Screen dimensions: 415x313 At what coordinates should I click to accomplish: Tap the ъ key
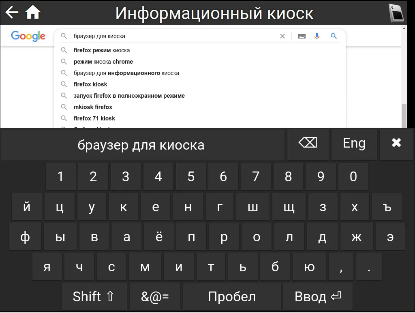(387, 206)
